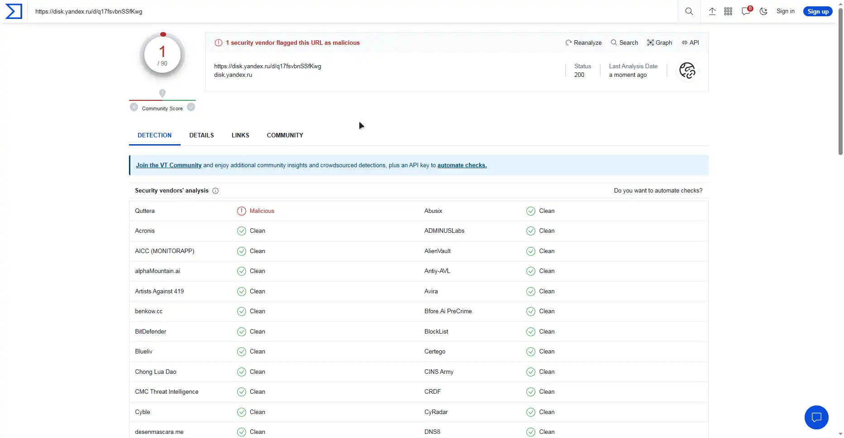Click the Clean check icon for DNS8
This screenshot has width=844, height=438.
click(x=531, y=432)
